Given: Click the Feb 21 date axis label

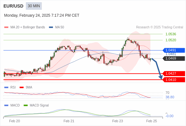Looking at the screenshot, I should [69, 121].
